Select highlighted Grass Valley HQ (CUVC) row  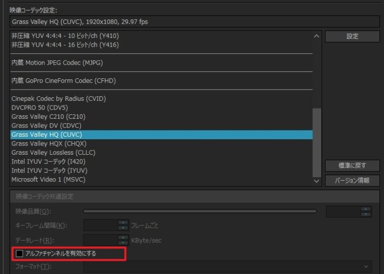click(x=161, y=135)
